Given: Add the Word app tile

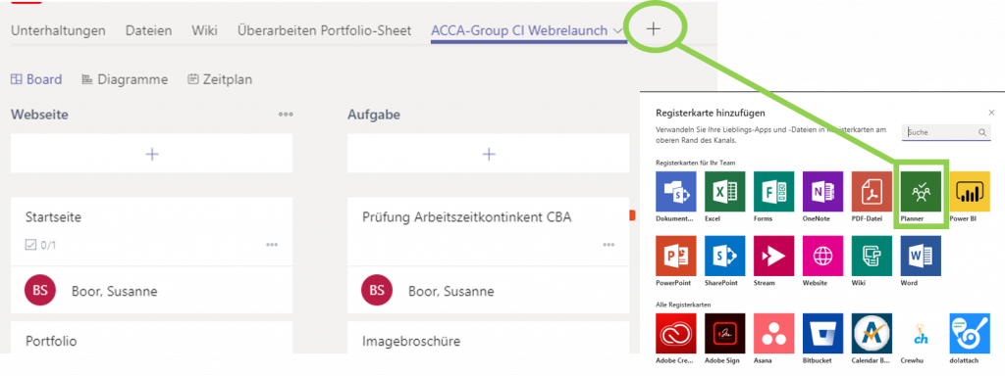Looking at the screenshot, I should pos(921,256).
